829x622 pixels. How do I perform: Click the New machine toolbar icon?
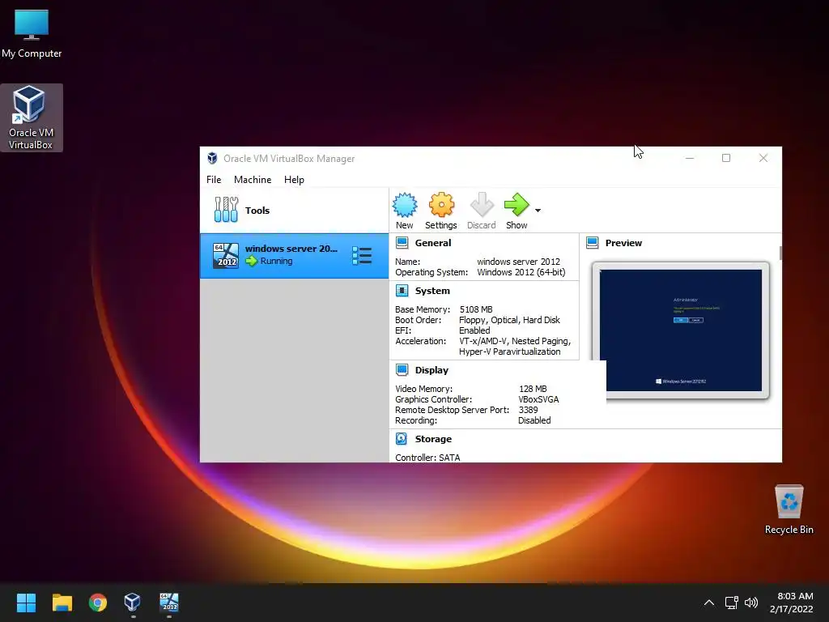pyautogui.click(x=405, y=205)
